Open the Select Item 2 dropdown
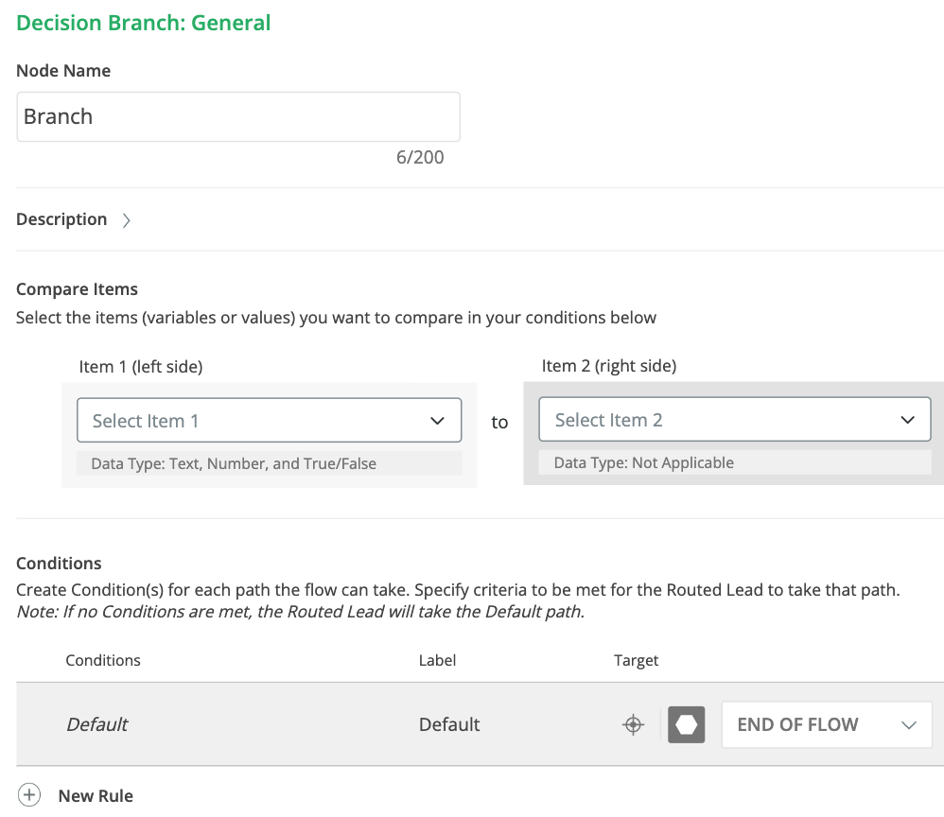The image size is (944, 817). (734, 420)
